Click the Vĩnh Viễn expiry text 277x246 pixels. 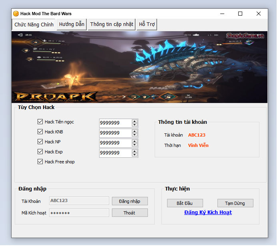(198, 145)
